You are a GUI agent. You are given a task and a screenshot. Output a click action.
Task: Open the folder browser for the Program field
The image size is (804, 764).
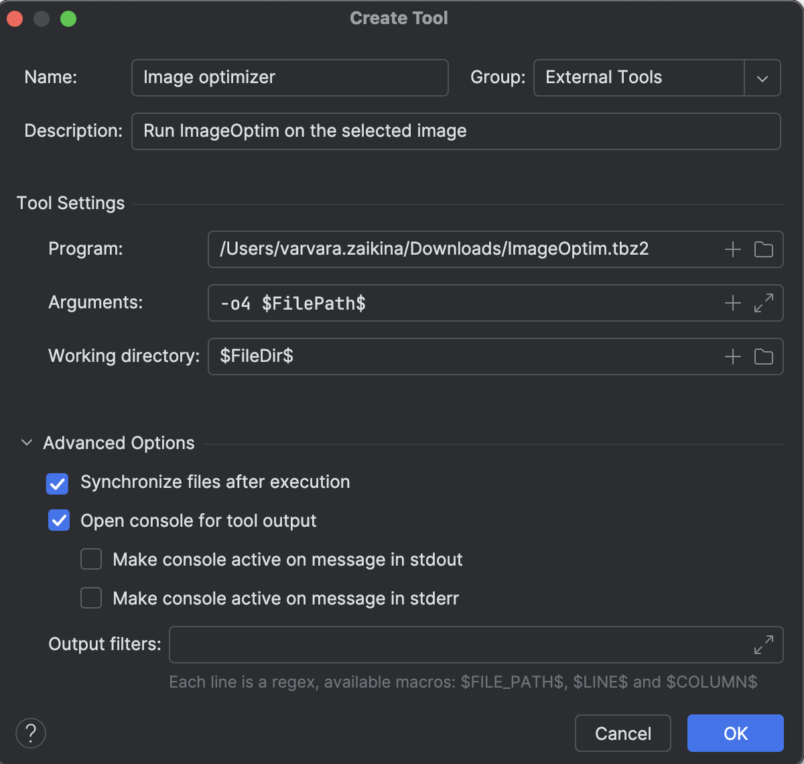coord(763,249)
